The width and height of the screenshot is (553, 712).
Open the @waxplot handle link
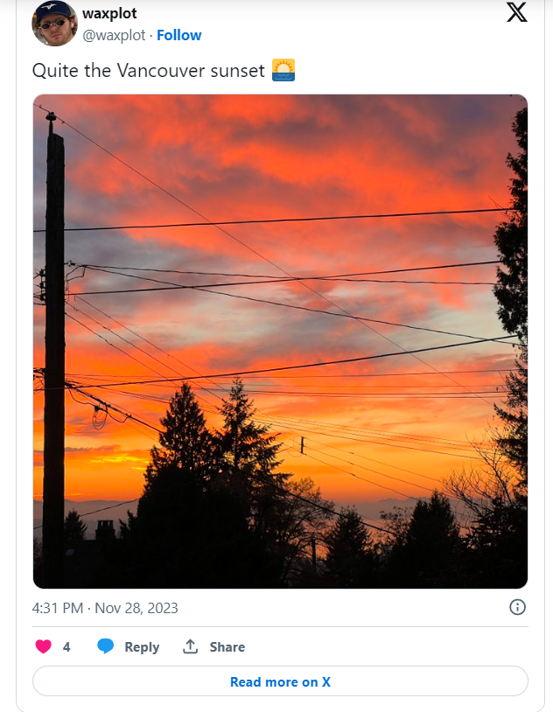pos(114,35)
